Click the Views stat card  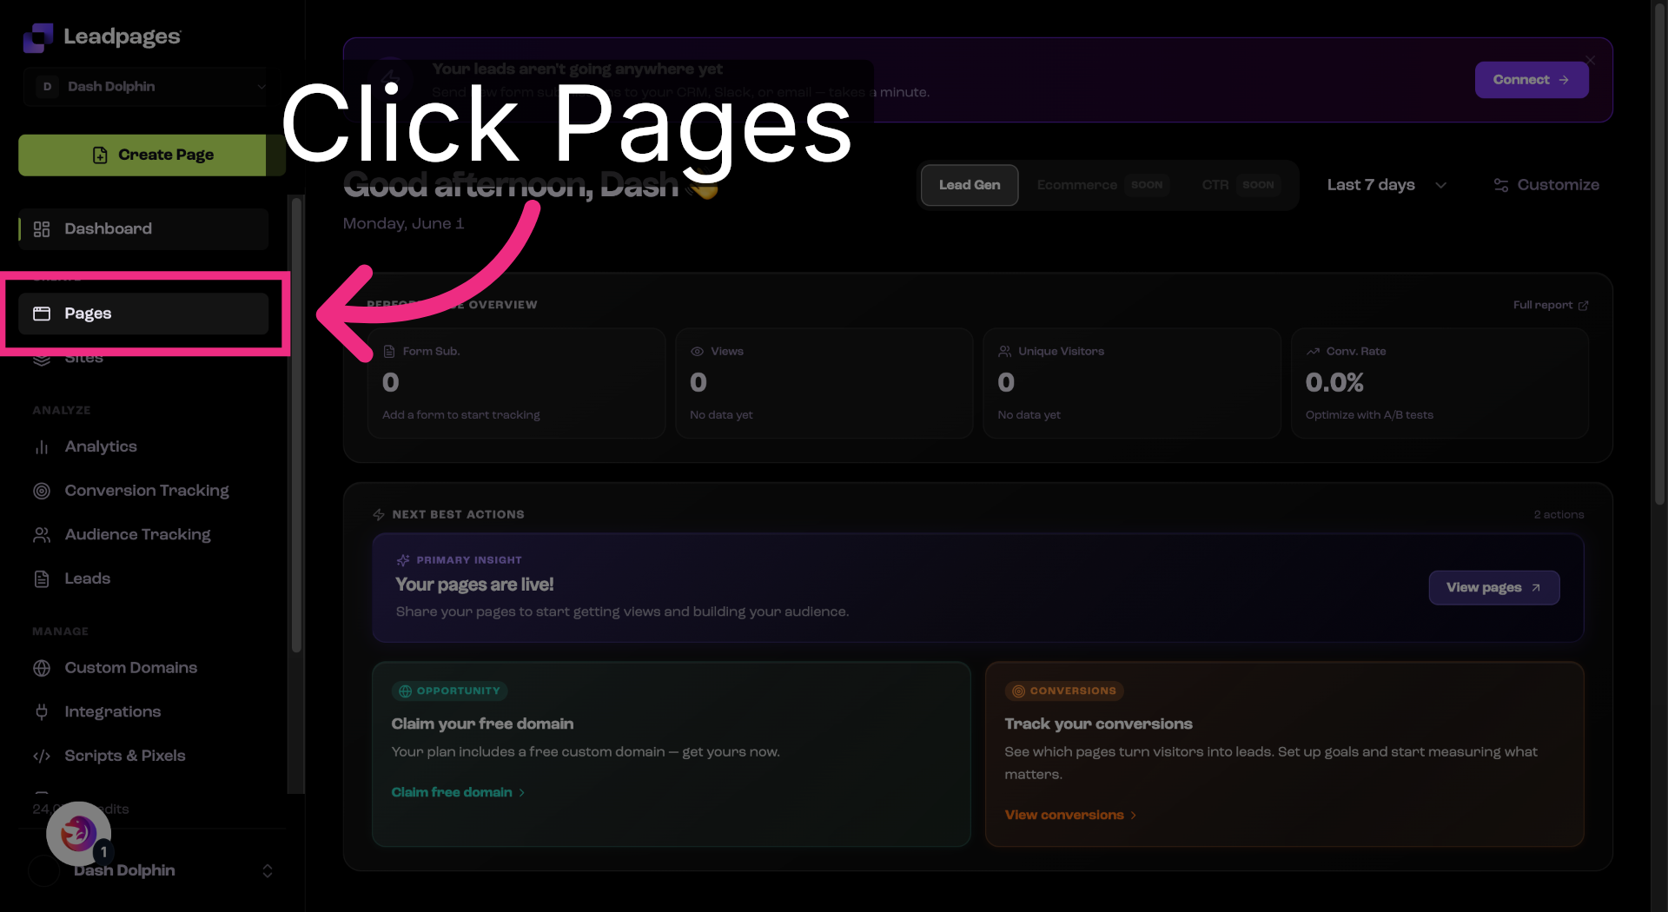point(824,383)
